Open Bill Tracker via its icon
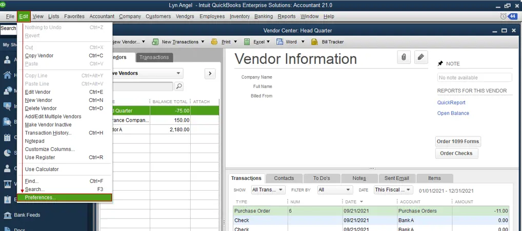This screenshot has width=522, height=231. tap(314, 42)
